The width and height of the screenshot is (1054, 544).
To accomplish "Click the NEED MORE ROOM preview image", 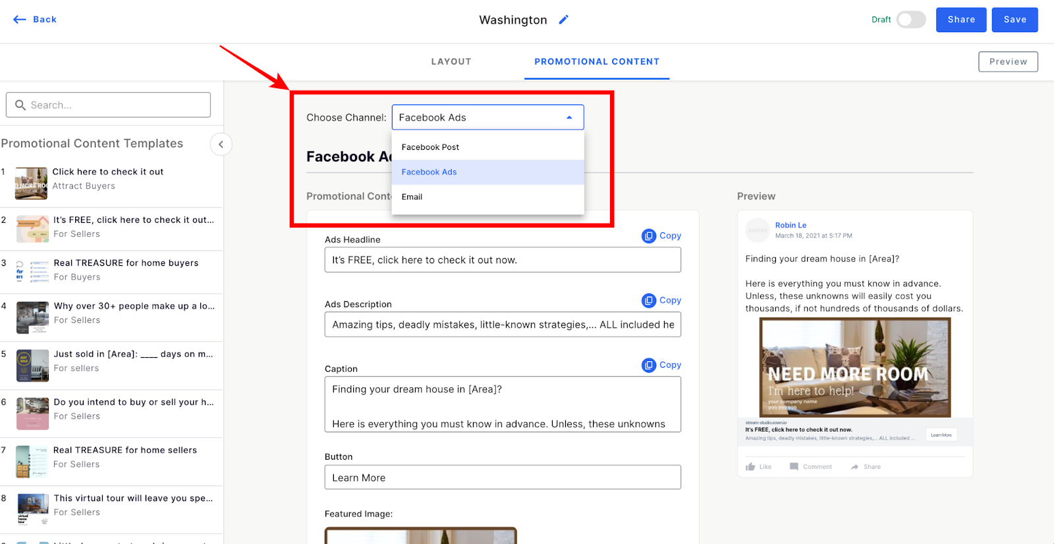I will click(855, 368).
